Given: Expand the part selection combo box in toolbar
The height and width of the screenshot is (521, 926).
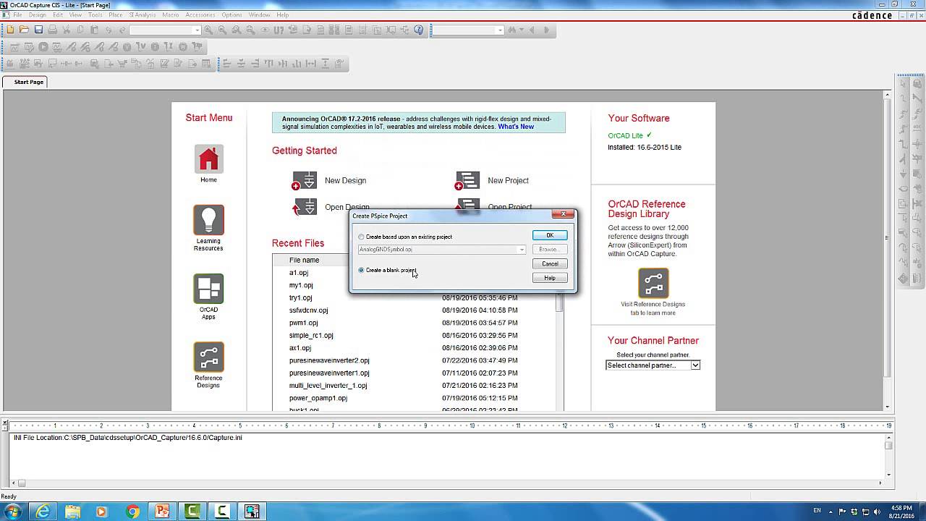Looking at the screenshot, I should 197,30.
